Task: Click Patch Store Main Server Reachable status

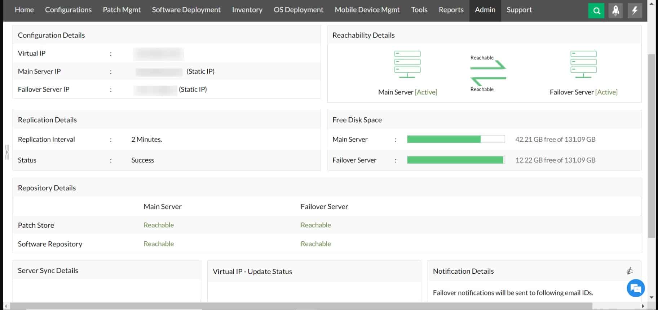Action: pyautogui.click(x=159, y=225)
